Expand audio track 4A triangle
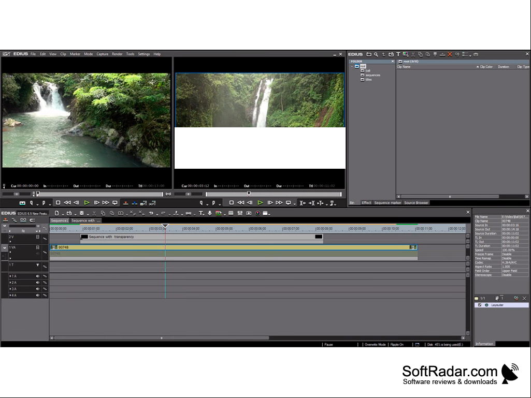This screenshot has width=531, height=398. tap(10, 296)
